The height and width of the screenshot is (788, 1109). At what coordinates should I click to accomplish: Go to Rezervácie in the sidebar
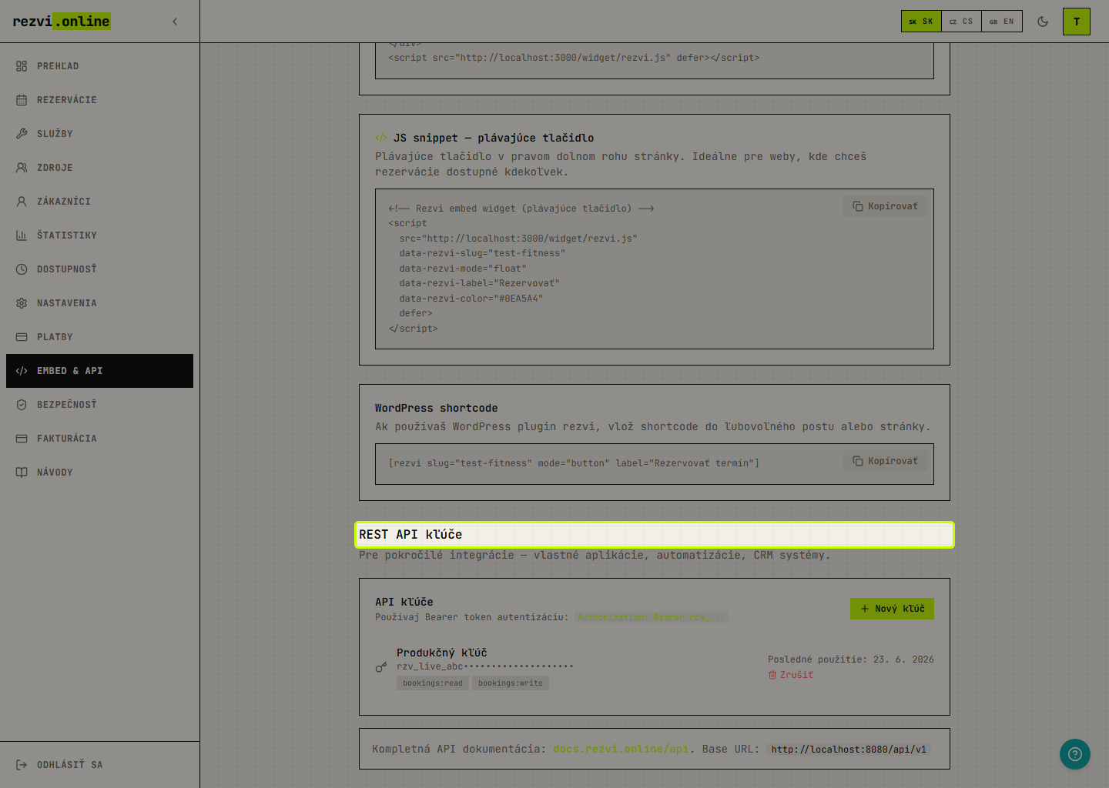[99, 100]
